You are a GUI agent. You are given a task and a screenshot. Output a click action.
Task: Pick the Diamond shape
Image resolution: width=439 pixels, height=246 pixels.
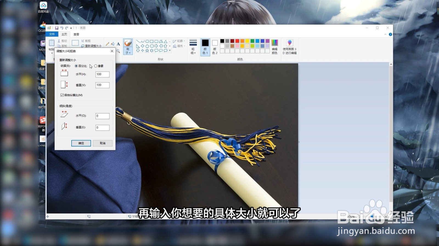142,46
